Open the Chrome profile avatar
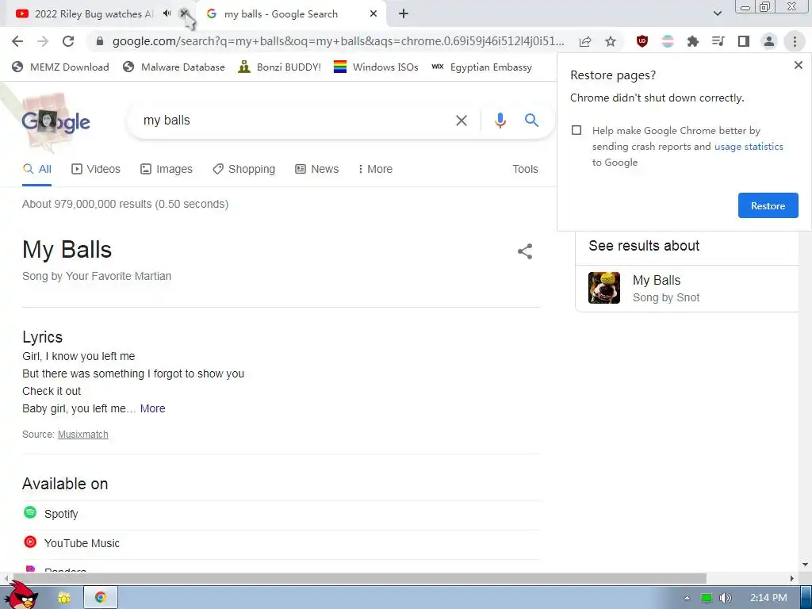 [769, 41]
